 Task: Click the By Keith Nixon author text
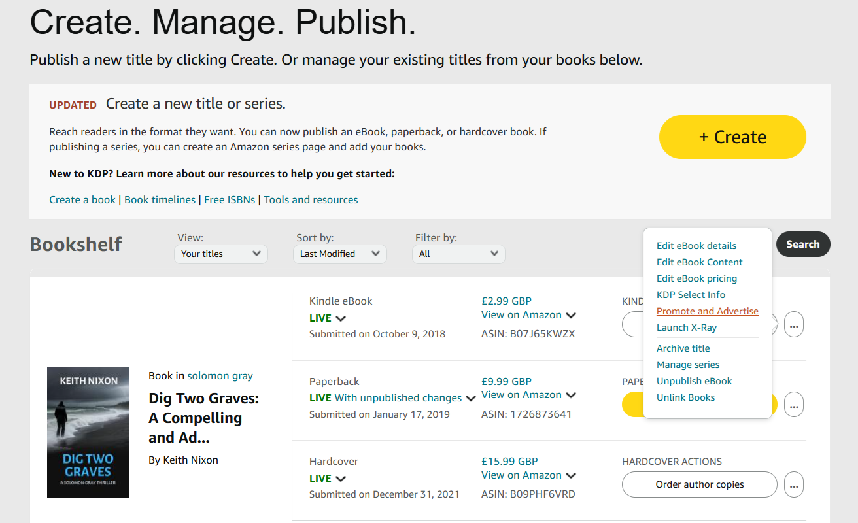pos(183,460)
